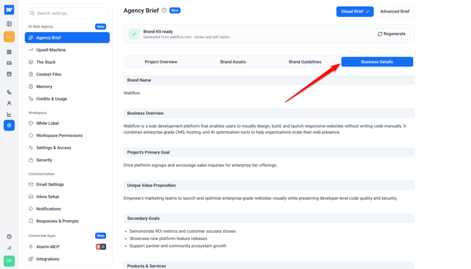Switch to Advanced Brief

coord(395,11)
